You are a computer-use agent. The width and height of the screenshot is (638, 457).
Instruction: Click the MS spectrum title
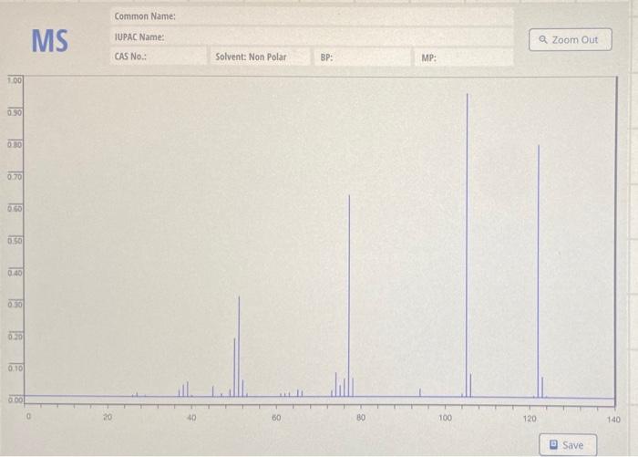tap(50, 41)
